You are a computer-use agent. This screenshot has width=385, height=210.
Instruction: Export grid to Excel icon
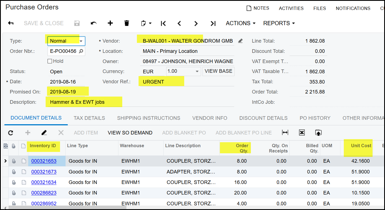tap(302, 133)
